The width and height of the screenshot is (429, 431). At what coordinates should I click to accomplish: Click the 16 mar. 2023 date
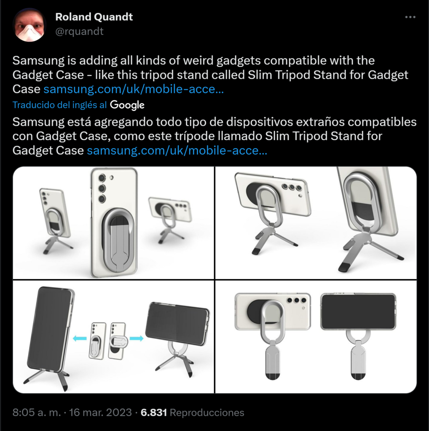click(x=100, y=412)
